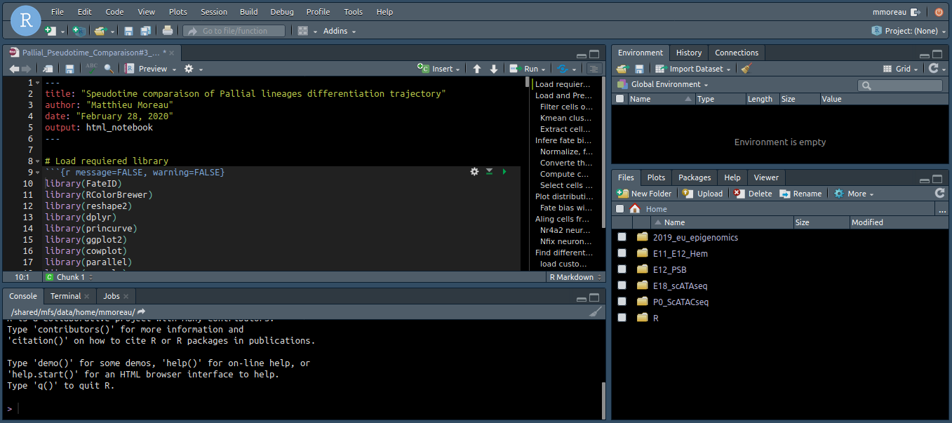Run all chunks above the current chunk
The height and width of the screenshot is (423, 952).
tap(489, 172)
